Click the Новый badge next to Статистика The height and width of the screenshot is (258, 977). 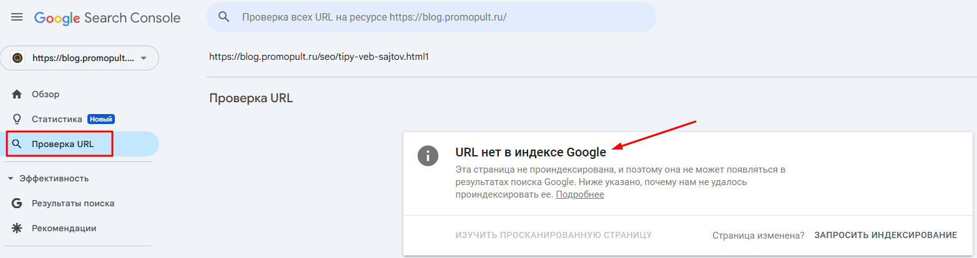tap(101, 119)
